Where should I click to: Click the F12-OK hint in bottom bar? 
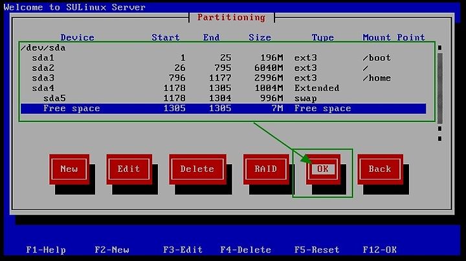[x=379, y=250]
